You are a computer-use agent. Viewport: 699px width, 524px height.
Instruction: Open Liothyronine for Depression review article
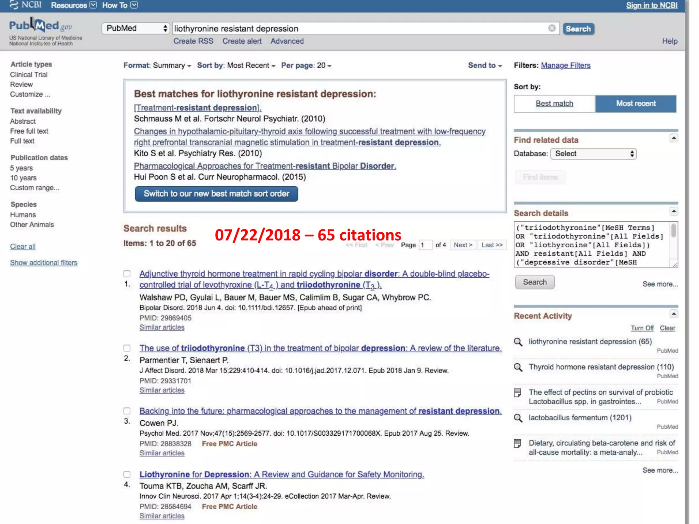tap(282, 475)
